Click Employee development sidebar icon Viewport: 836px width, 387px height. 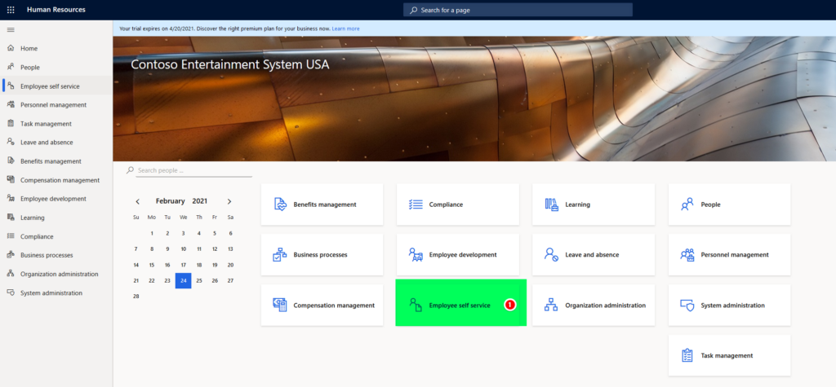pyautogui.click(x=10, y=199)
